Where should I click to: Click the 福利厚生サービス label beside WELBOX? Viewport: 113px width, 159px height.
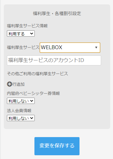(x=23, y=47)
